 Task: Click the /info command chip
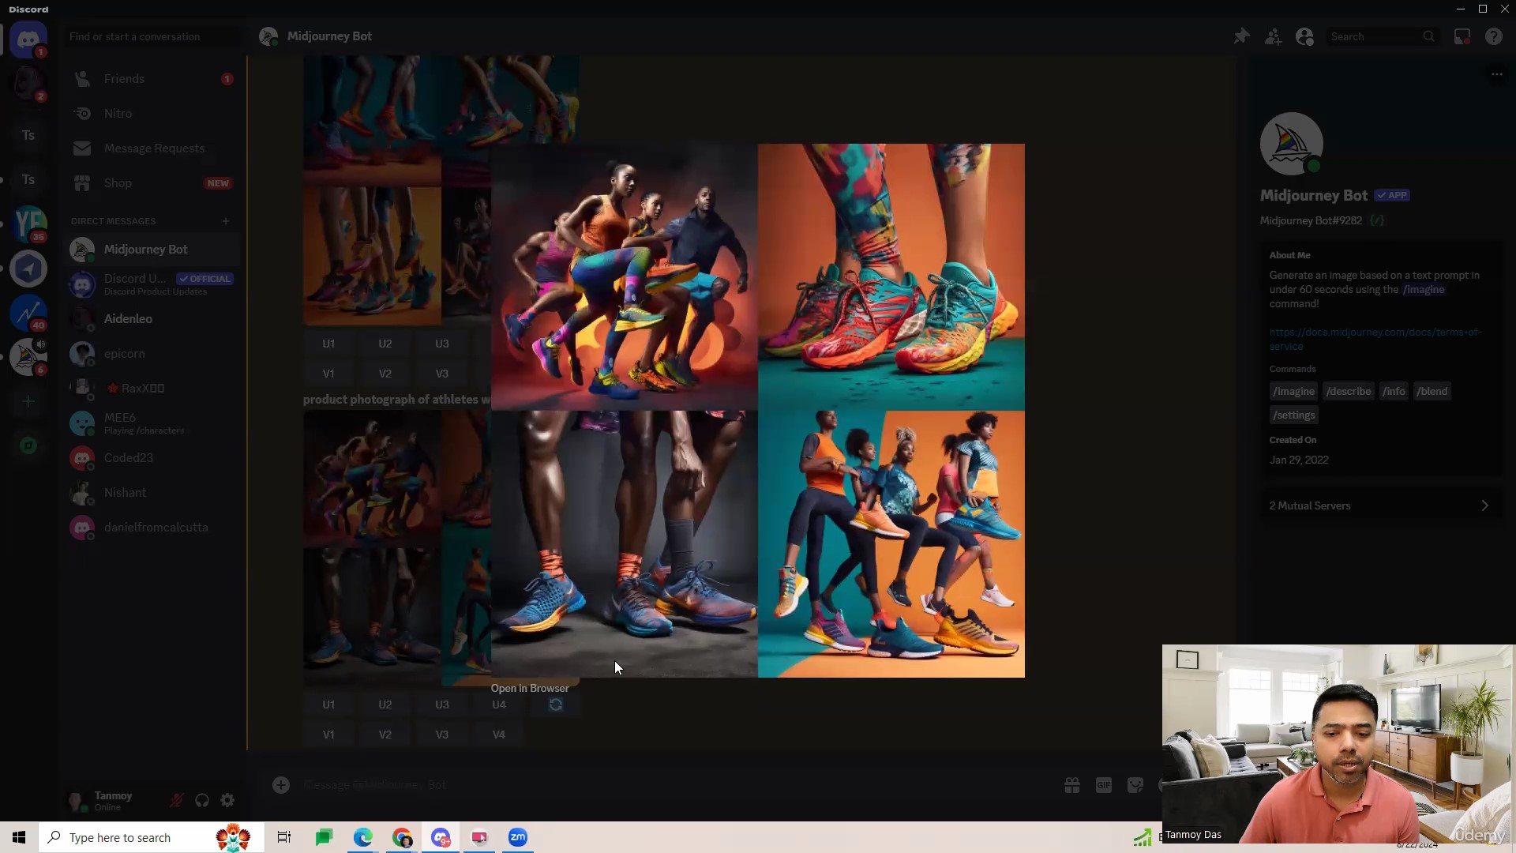1394,392
